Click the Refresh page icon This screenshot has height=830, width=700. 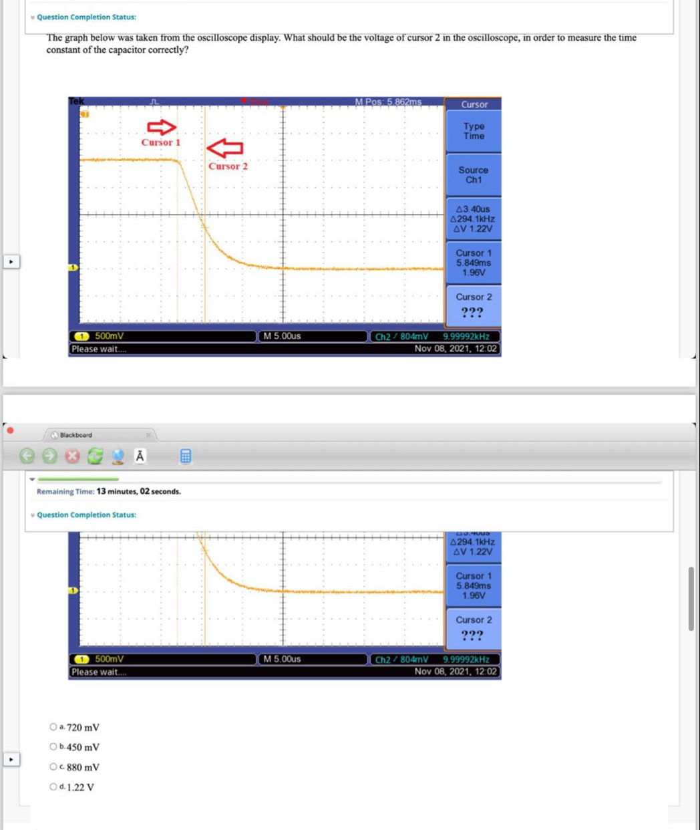95,456
